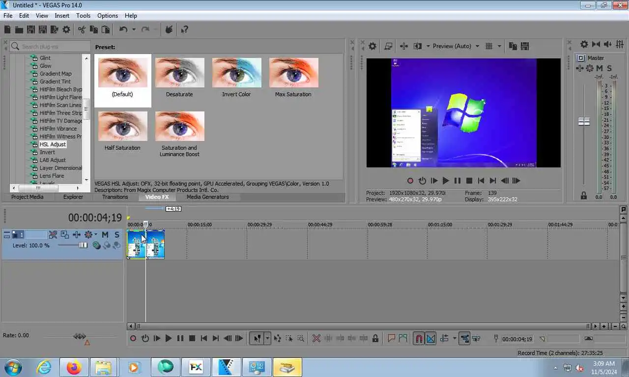
Task: Click the What's This help icon
Action: tap(184, 29)
